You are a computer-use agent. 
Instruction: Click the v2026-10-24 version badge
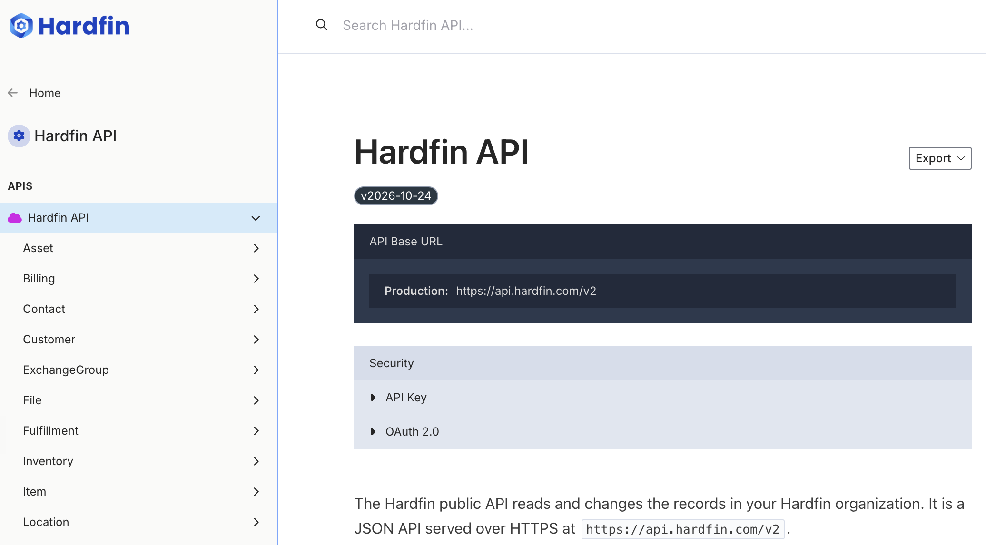(x=396, y=196)
